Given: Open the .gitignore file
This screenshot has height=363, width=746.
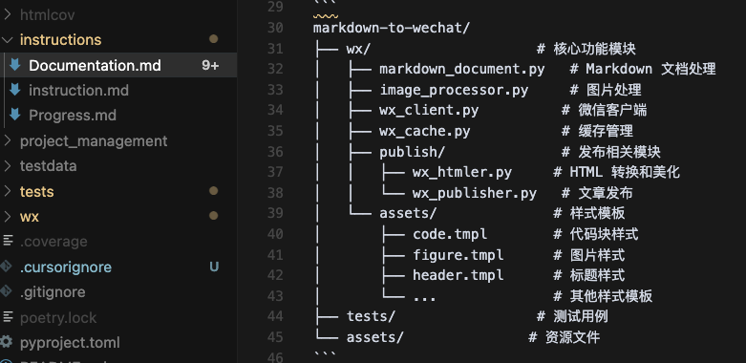Looking at the screenshot, I should pyautogui.click(x=53, y=292).
